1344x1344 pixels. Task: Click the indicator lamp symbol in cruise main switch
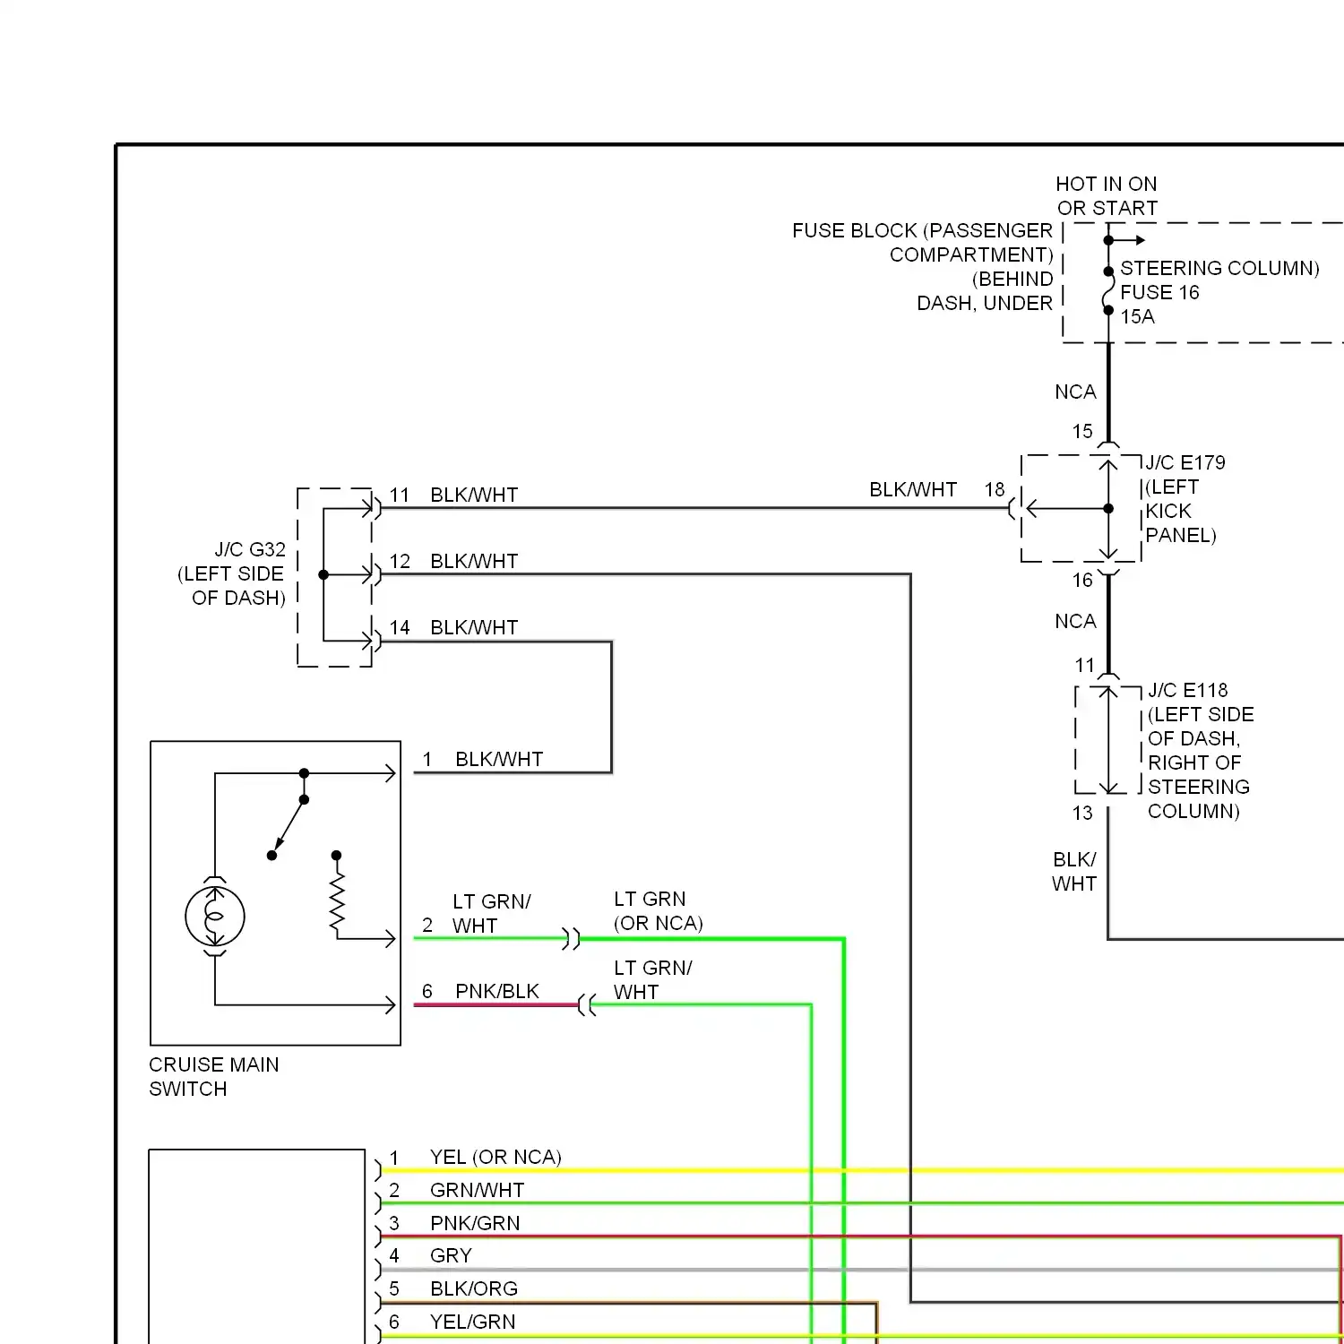point(215,916)
